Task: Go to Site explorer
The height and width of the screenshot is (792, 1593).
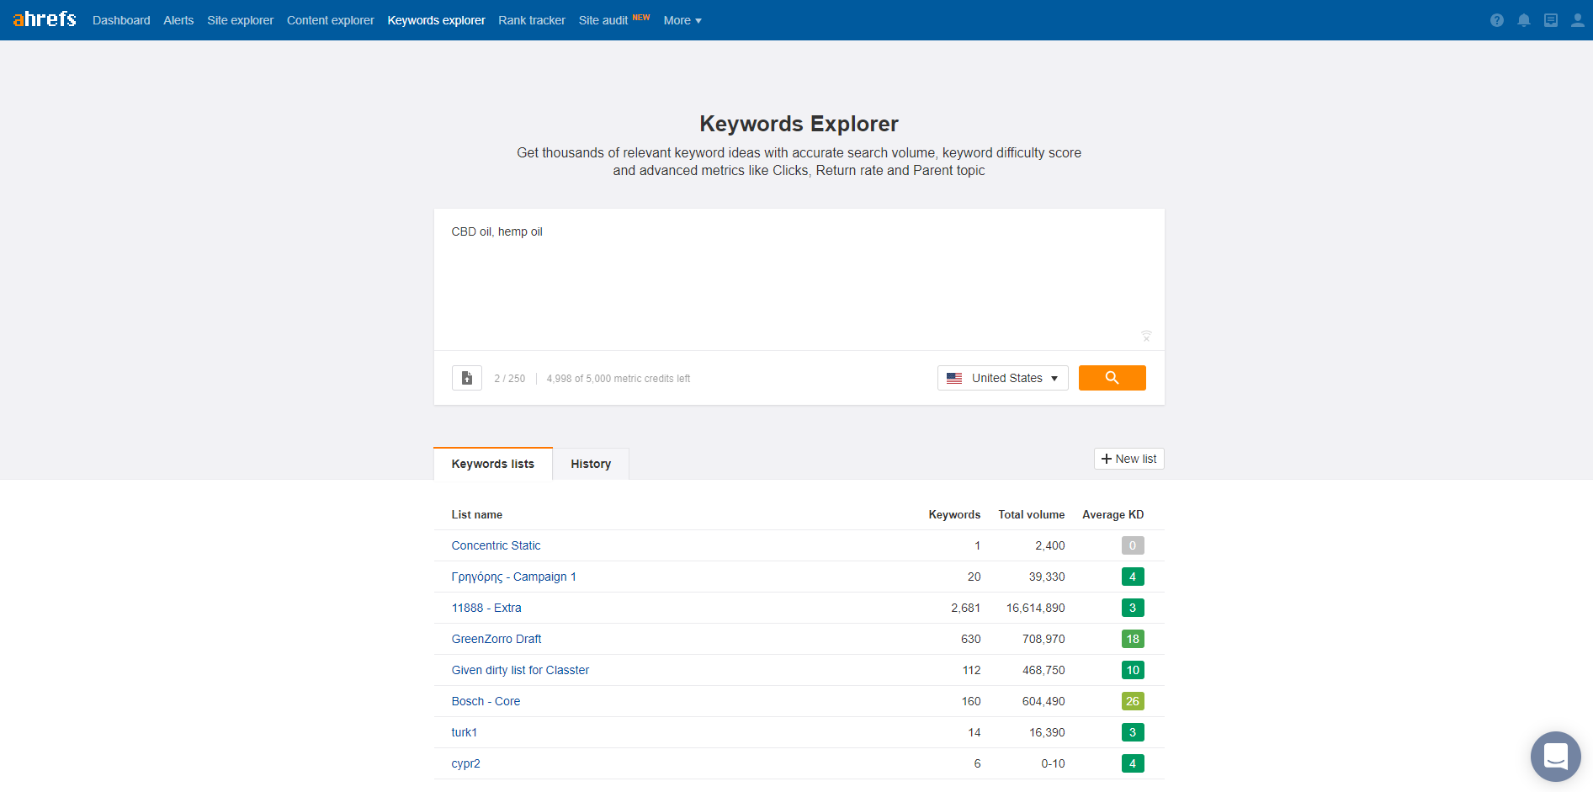Action: pyautogui.click(x=241, y=20)
